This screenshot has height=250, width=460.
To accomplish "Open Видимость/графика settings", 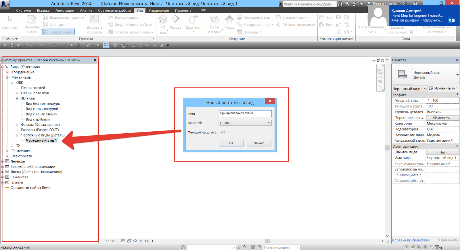I will pyautogui.click(x=64, y=17).
